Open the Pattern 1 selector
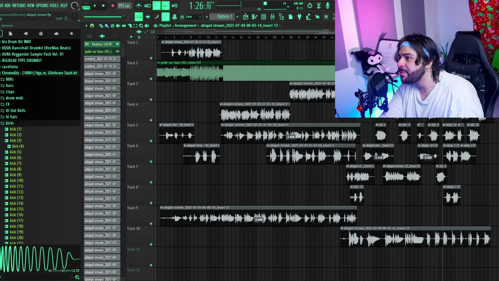The image size is (499, 281). pos(222,16)
